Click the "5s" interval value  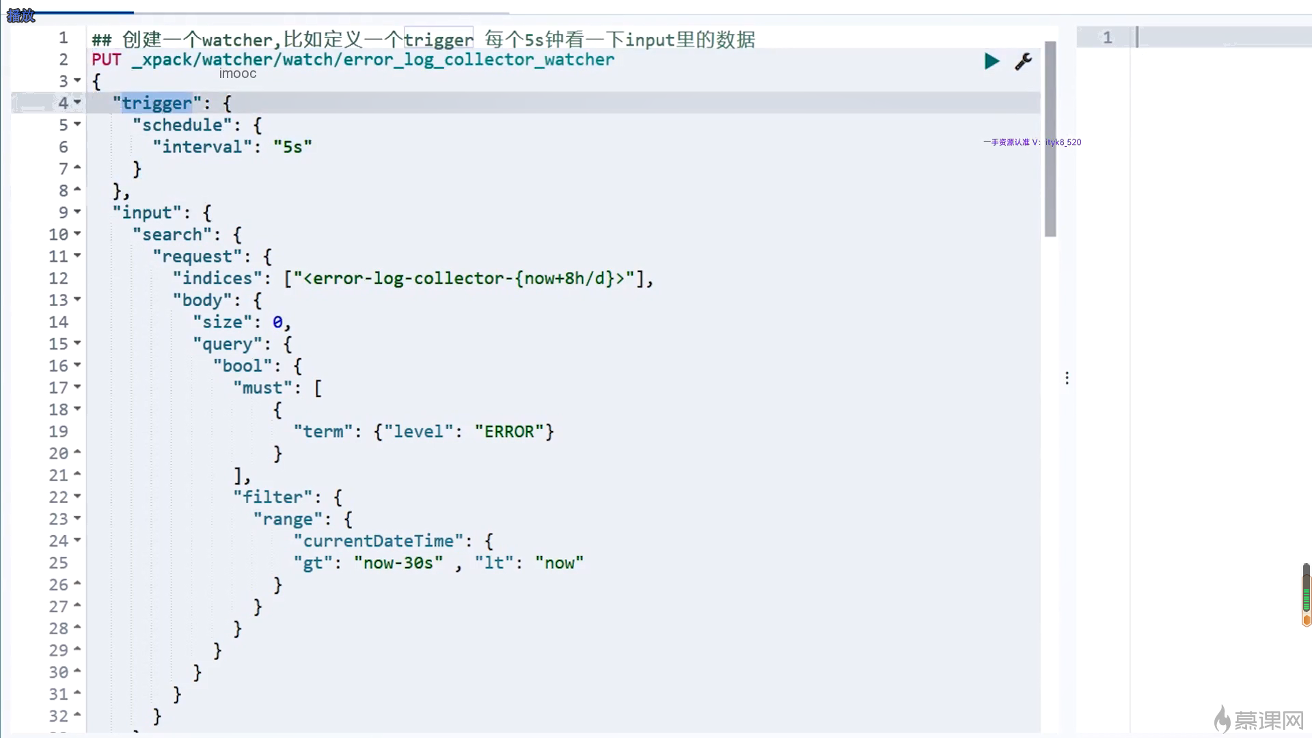coord(292,147)
